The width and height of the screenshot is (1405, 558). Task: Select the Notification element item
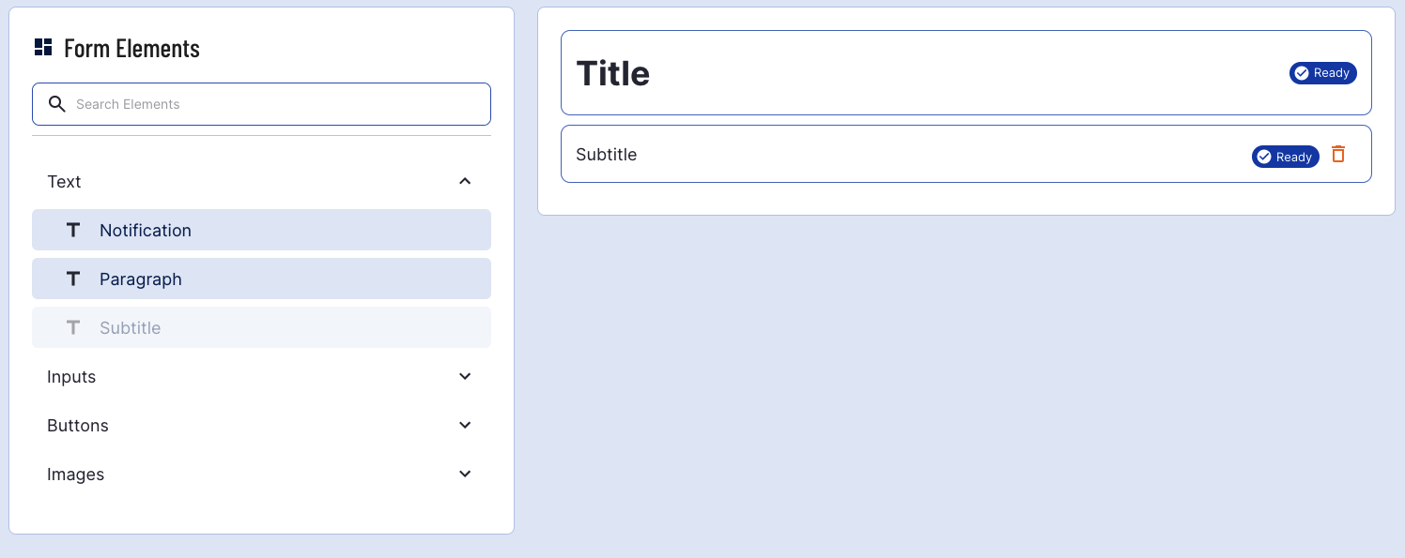coord(261,230)
